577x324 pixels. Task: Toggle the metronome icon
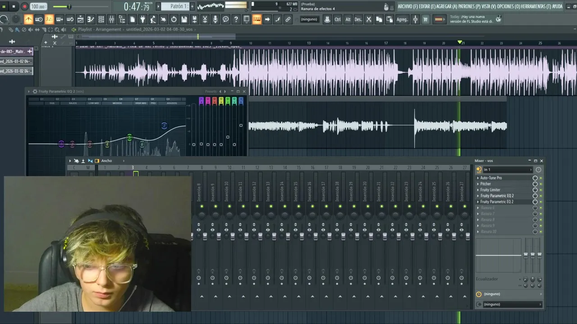pos(28,19)
